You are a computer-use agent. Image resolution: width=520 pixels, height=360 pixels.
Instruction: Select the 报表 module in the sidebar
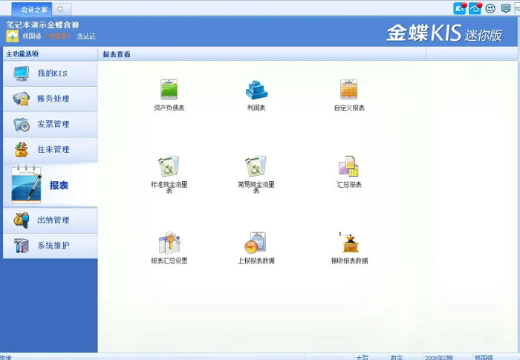point(51,185)
